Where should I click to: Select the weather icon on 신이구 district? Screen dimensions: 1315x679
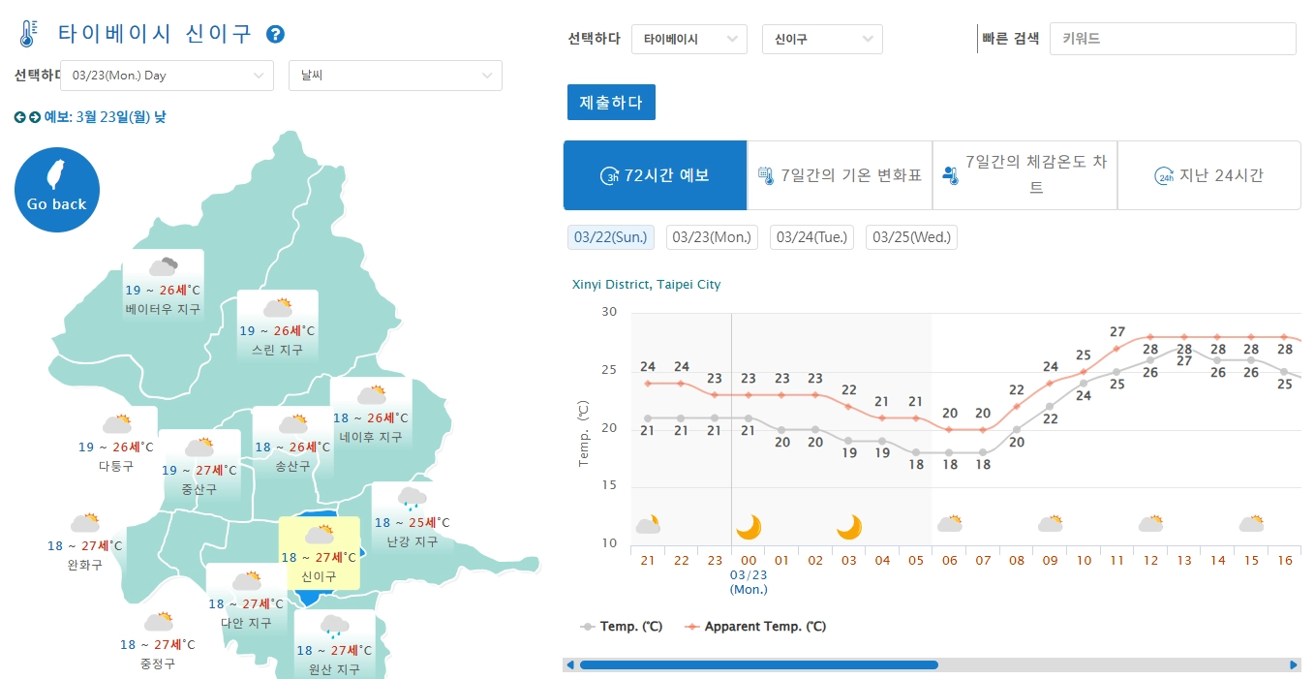(x=320, y=535)
